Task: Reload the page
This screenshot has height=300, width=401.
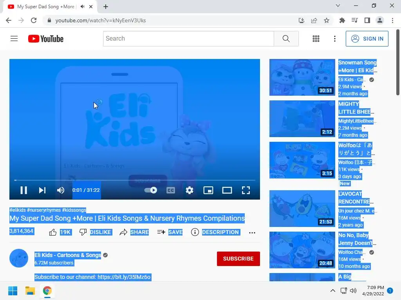Action: 34,20
